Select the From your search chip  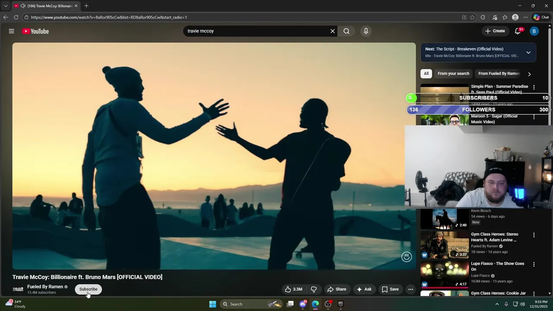pos(453,73)
